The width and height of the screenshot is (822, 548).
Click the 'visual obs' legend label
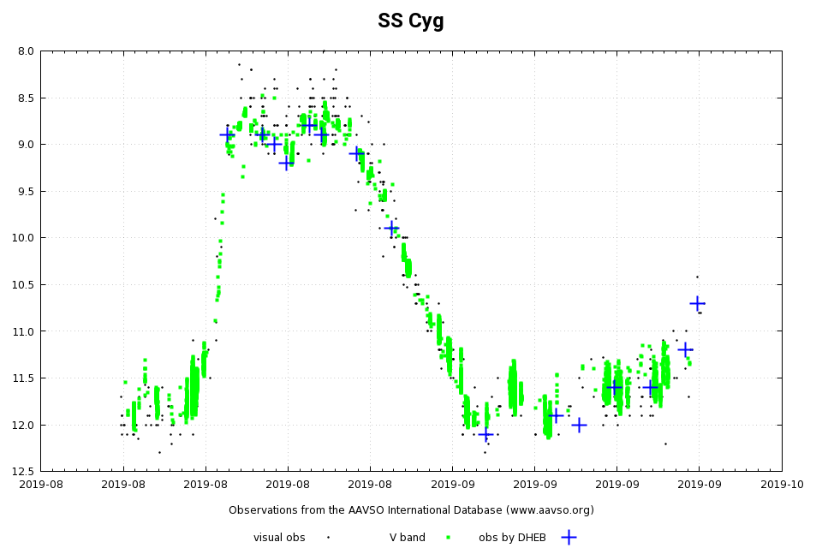[x=279, y=538]
